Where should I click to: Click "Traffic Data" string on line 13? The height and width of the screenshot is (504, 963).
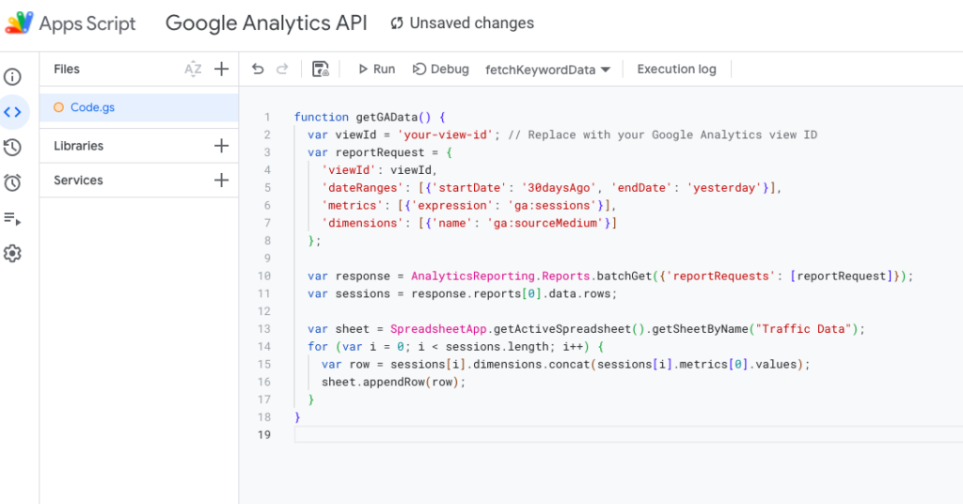tap(803, 329)
